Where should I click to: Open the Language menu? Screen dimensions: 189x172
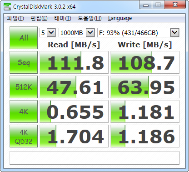pos(120,18)
